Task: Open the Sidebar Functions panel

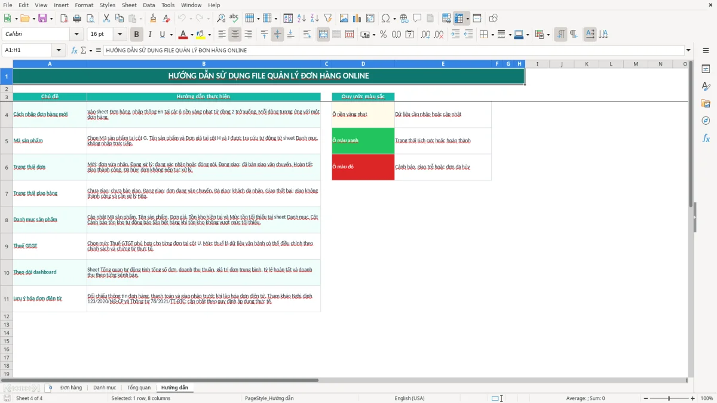Action: pos(706,138)
